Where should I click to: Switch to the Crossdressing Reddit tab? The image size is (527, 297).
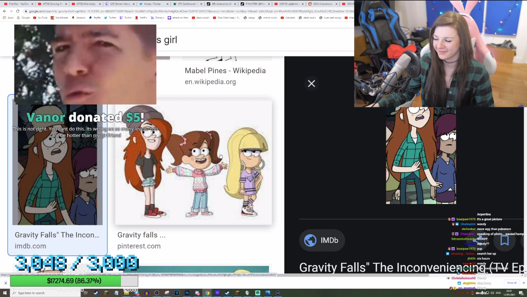click(321, 4)
